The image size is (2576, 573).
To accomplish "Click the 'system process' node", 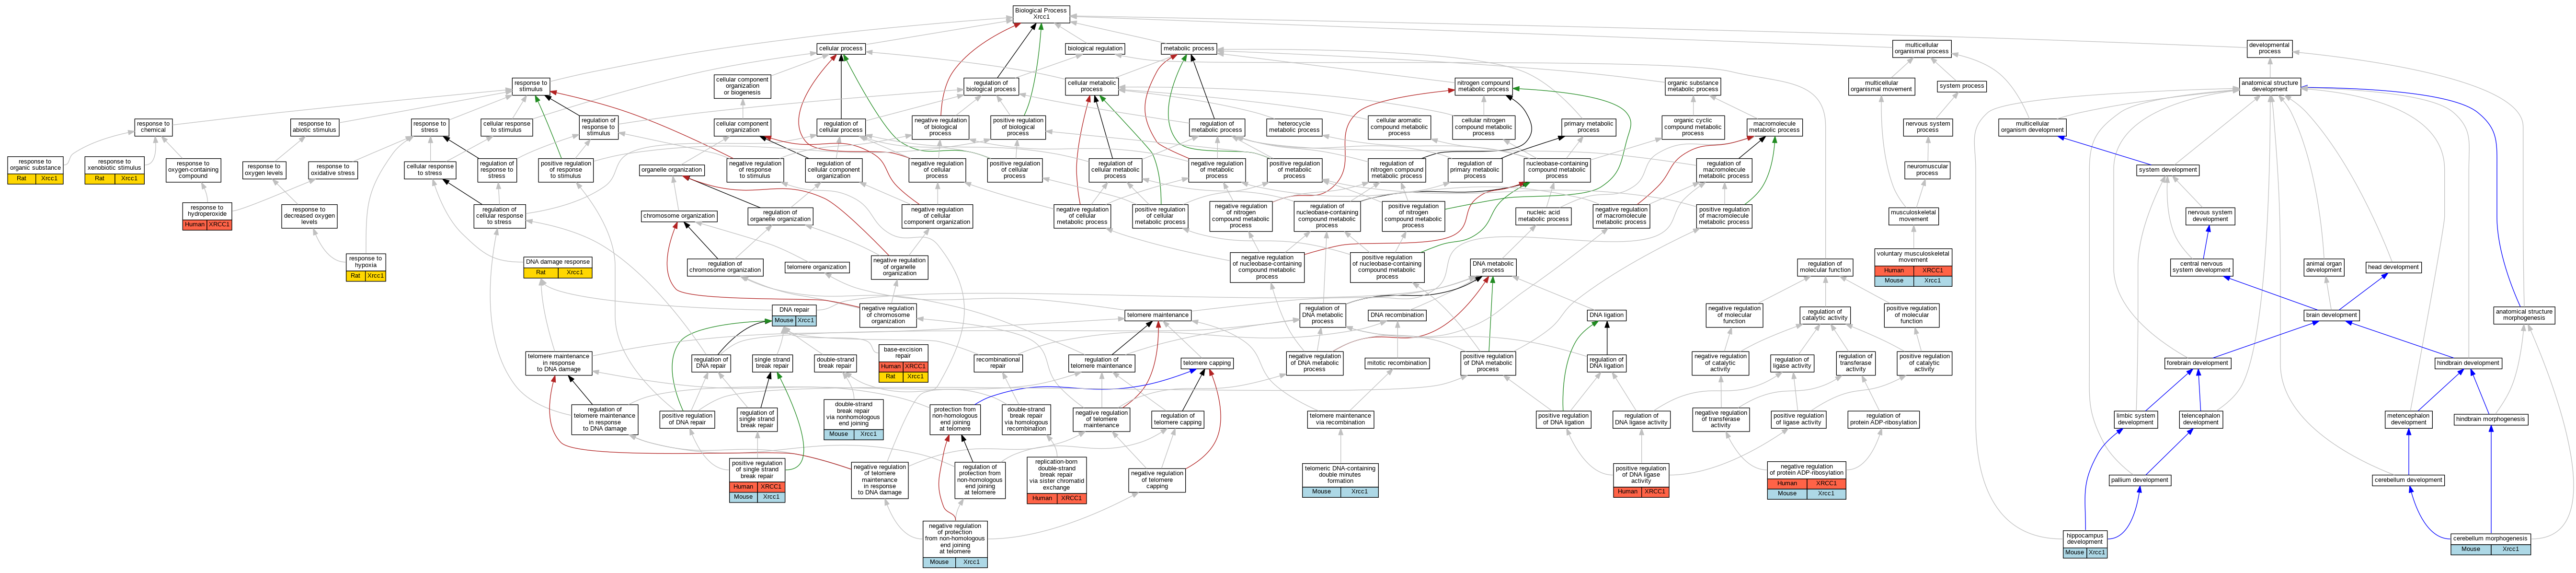I will (x=1962, y=86).
